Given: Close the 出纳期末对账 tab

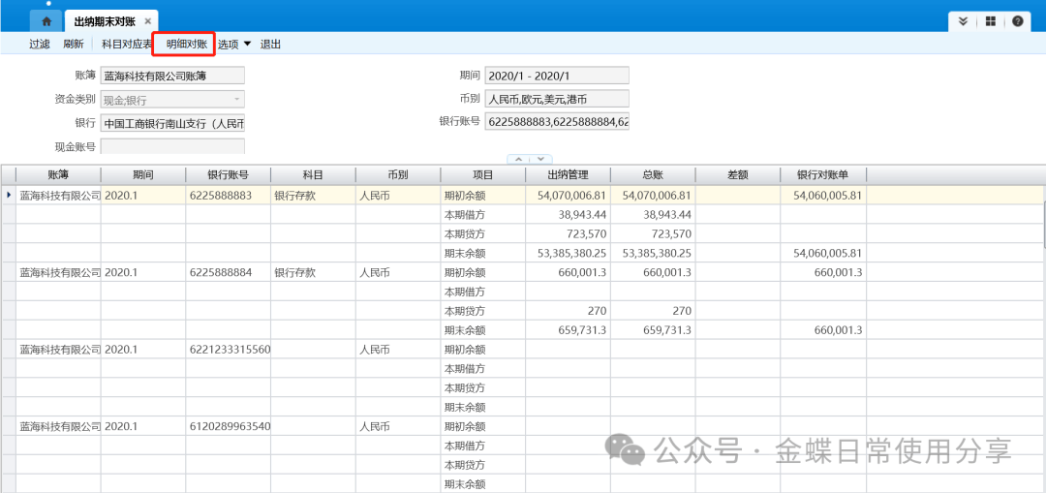Looking at the screenshot, I should [x=147, y=20].
